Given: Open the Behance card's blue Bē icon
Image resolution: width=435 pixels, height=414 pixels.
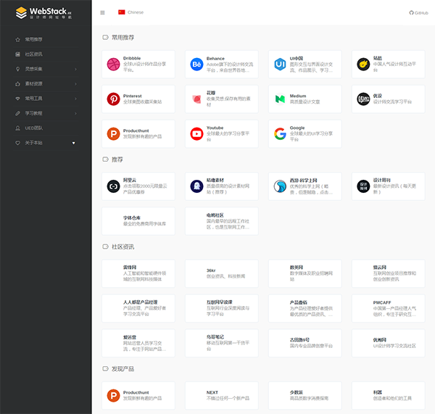Looking at the screenshot, I should tap(196, 65).
